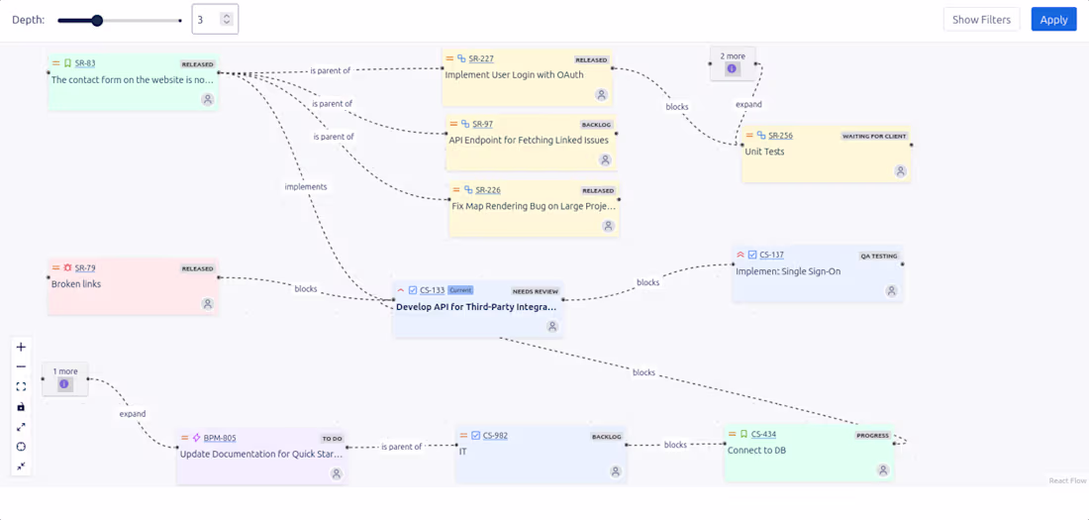Viewport: 1089px width, 520px height.
Task: Open the SR-256 issue link
Action: [781, 136]
